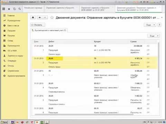Switch to Начальная страница tab
Viewport: 166px width, 124px height.
33,8
